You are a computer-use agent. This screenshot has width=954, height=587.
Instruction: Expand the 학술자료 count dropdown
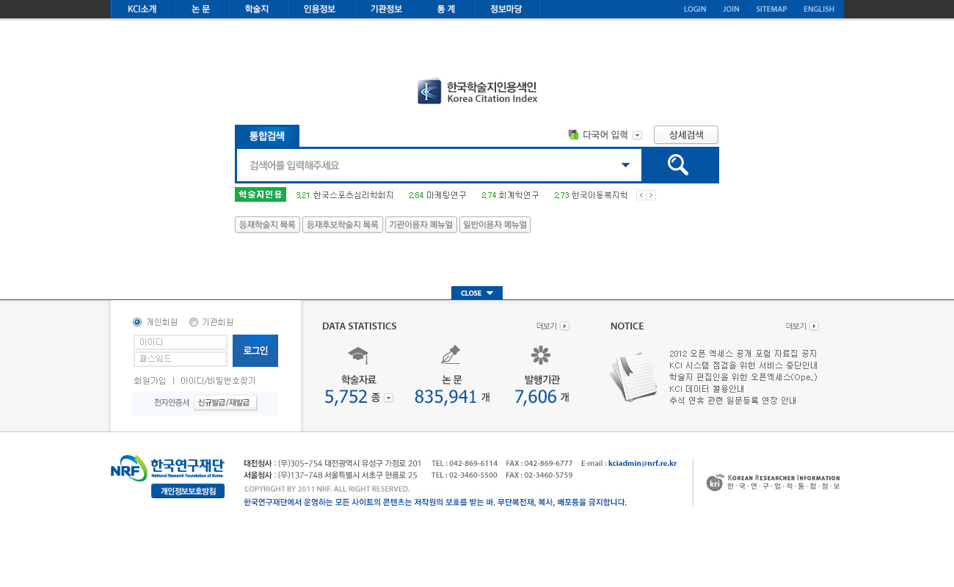[x=388, y=398]
